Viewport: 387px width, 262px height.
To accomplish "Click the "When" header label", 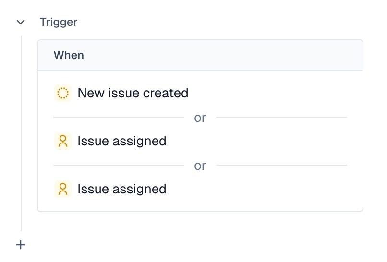I will pyautogui.click(x=69, y=55).
